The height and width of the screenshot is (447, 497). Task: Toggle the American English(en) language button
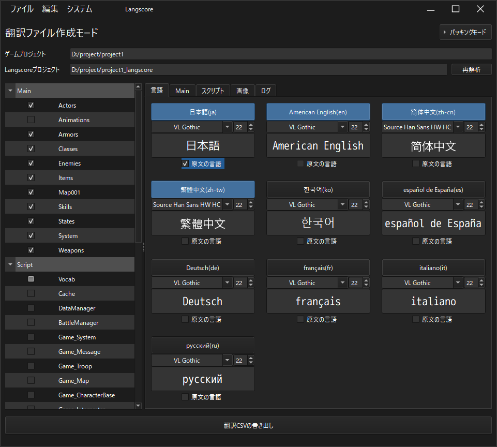point(318,112)
